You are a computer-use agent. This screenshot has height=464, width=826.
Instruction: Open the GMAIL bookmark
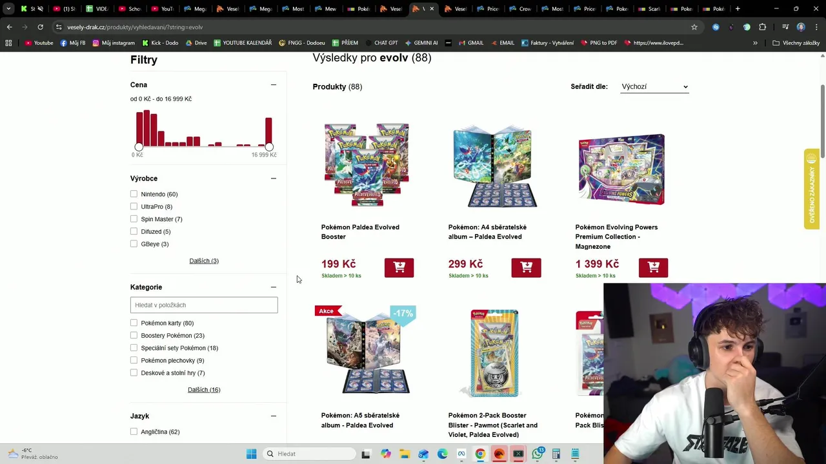470,43
